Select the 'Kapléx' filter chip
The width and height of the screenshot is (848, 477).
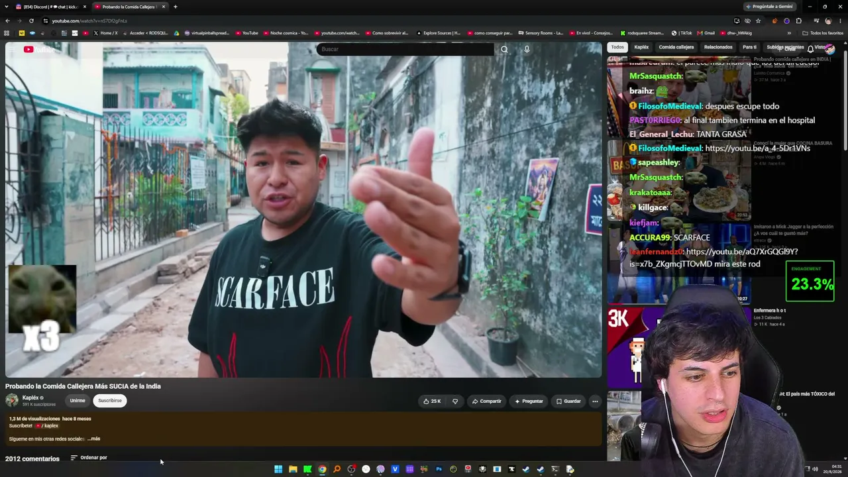coord(641,47)
